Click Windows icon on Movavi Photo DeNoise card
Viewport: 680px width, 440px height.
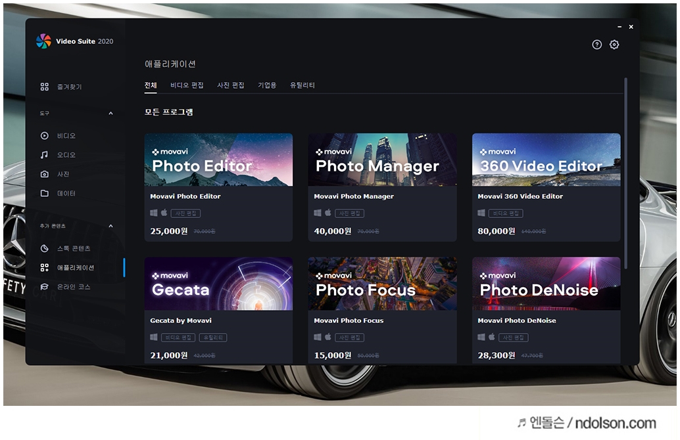[481, 337]
